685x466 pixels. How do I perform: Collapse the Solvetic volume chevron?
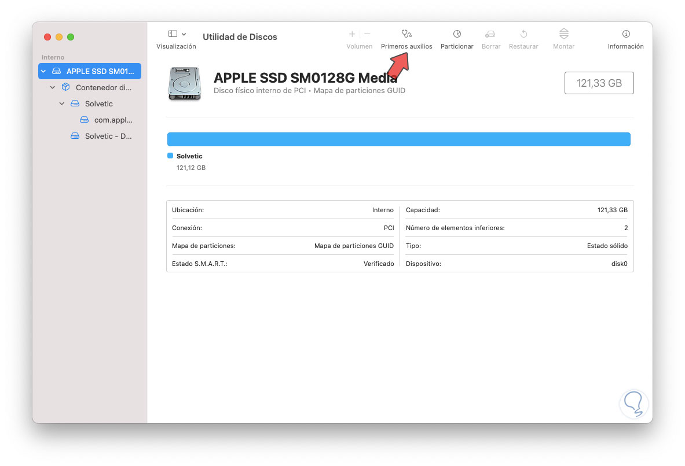tap(61, 103)
